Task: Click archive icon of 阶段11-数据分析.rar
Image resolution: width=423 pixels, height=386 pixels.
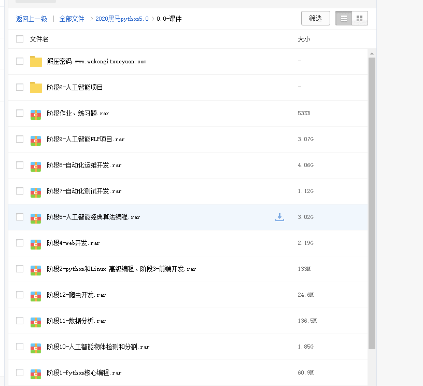Action: tap(36, 322)
